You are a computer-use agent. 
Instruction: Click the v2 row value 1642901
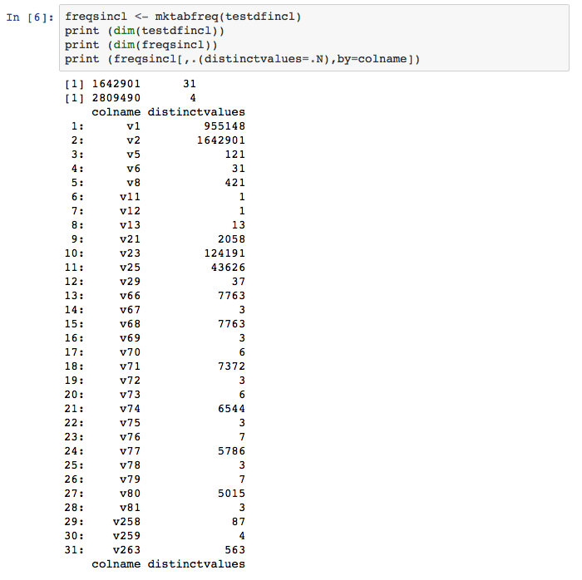(x=220, y=140)
